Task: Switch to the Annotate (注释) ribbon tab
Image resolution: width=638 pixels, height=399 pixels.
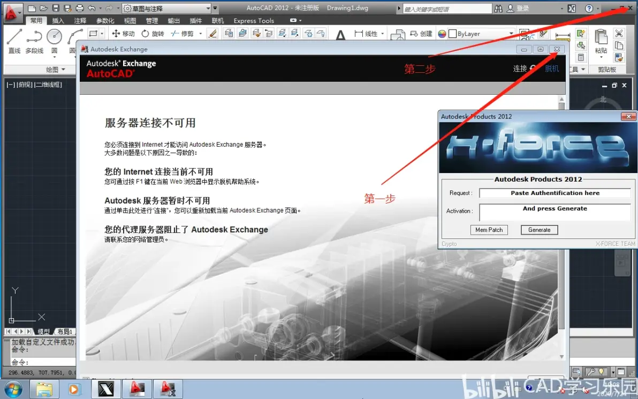Action: [x=80, y=20]
